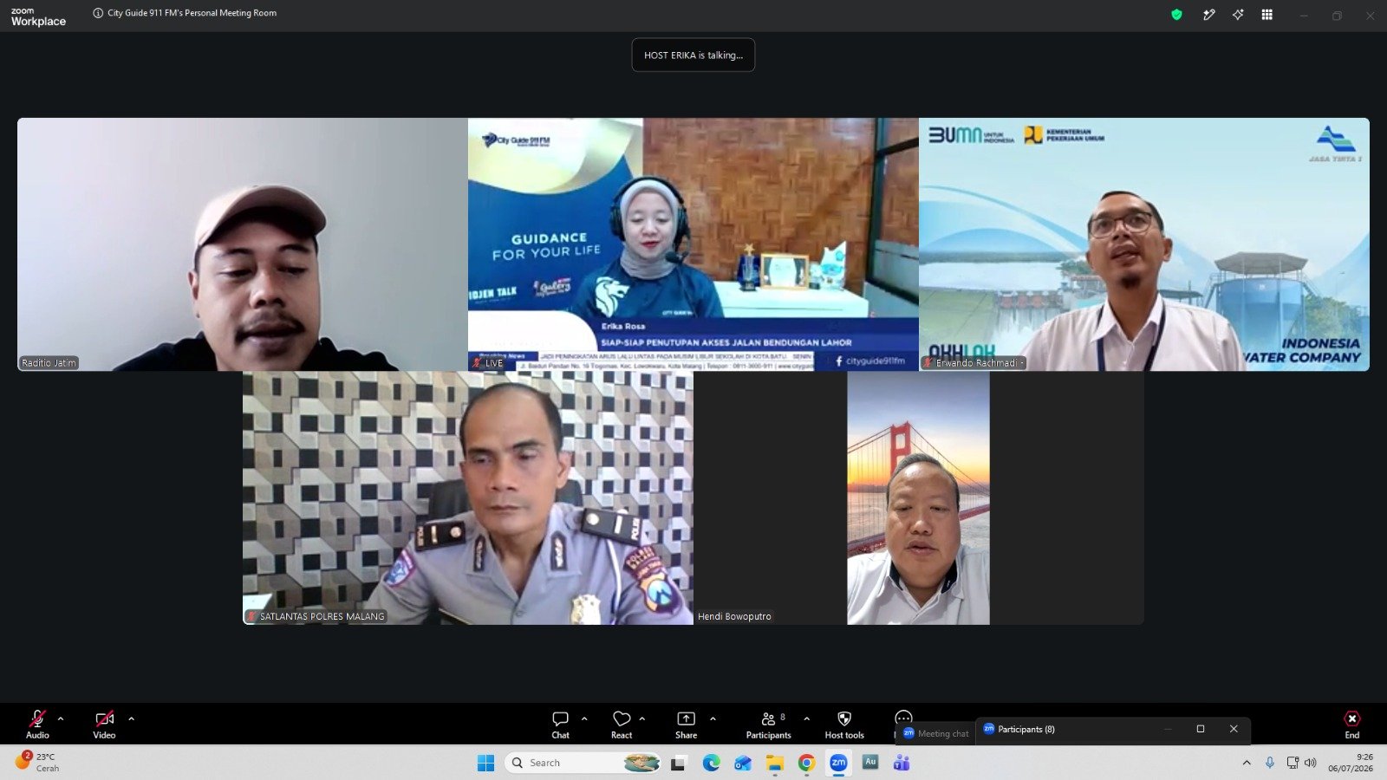Start Share screen
Viewport: 1387px width, 780px height.
pyautogui.click(x=686, y=725)
